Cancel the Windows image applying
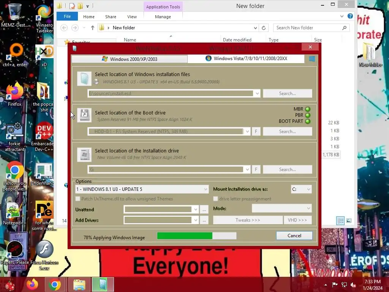Screen dimensions: 389x292 294,236
